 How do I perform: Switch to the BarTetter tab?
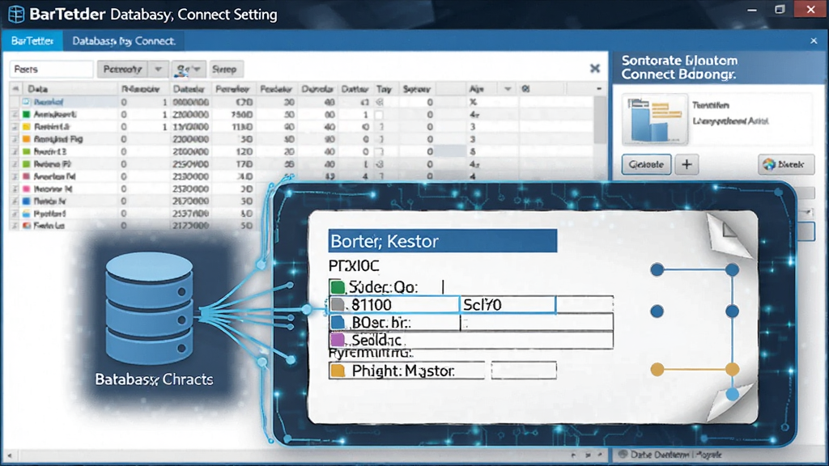(x=32, y=40)
